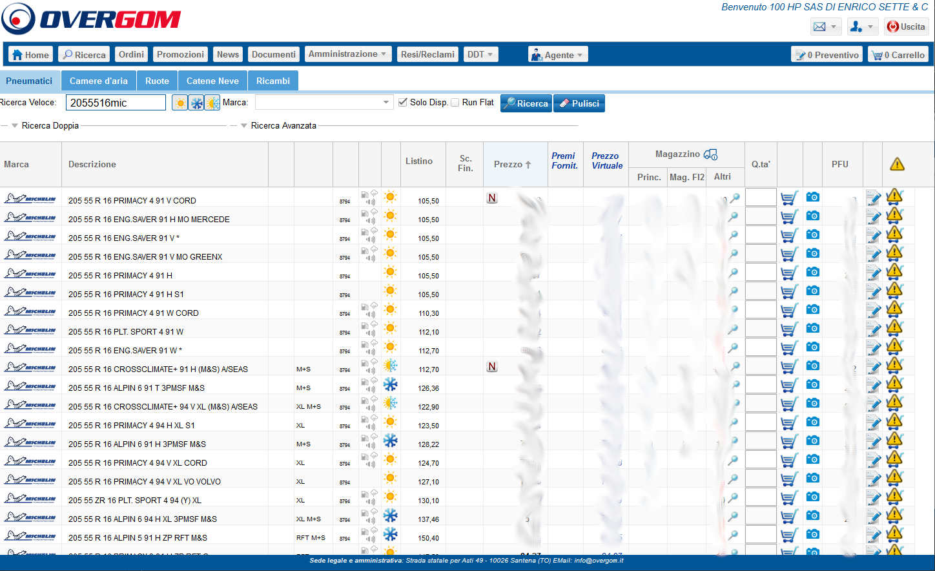Screen dimensions: 935x571
Task: Expand the Amministrazione dropdown menu
Action: [347, 54]
